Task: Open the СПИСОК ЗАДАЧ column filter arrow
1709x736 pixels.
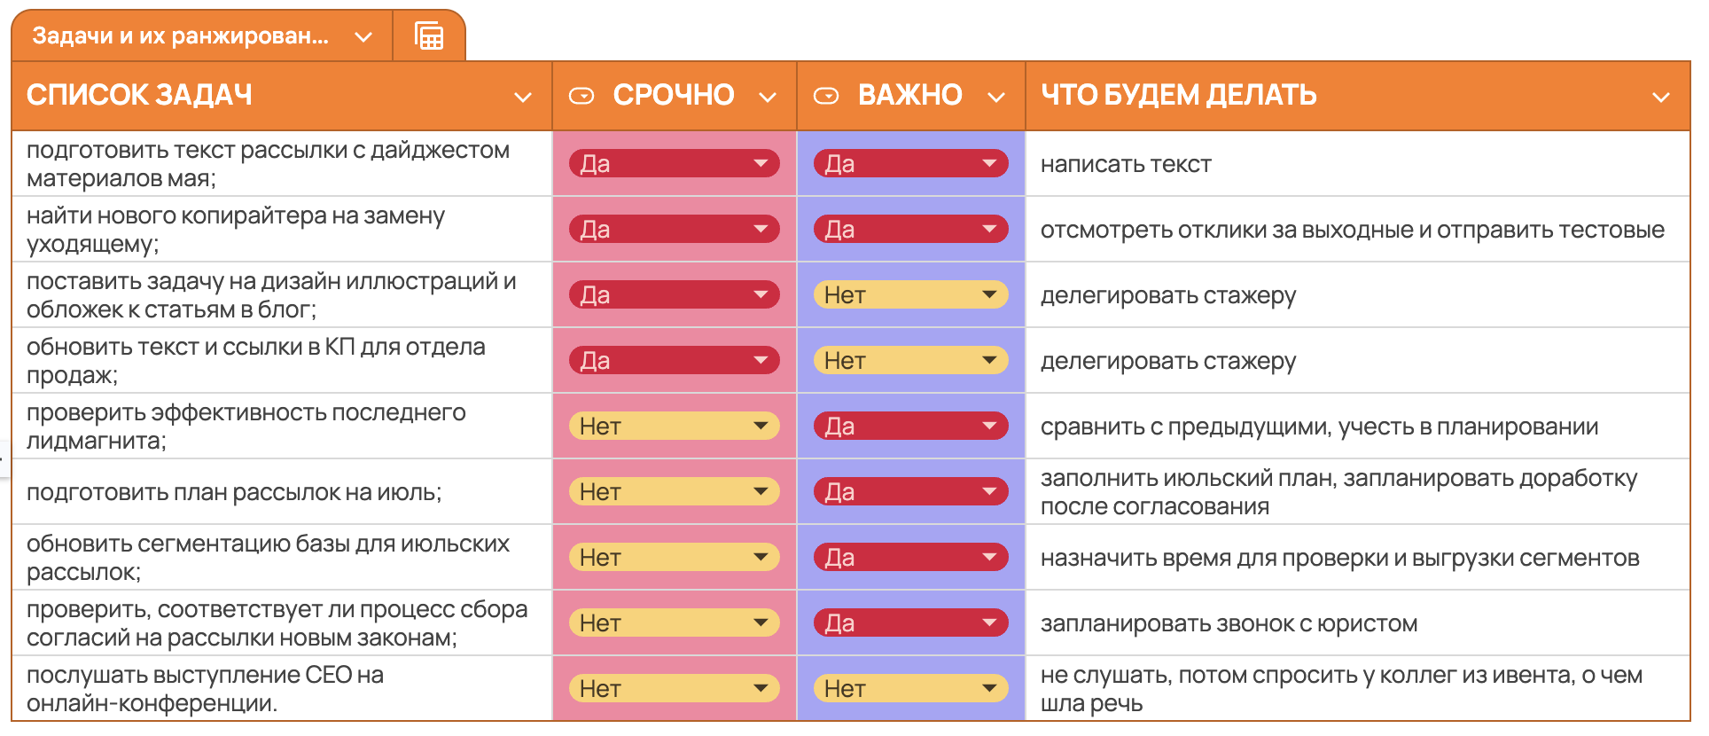Action: tap(523, 97)
